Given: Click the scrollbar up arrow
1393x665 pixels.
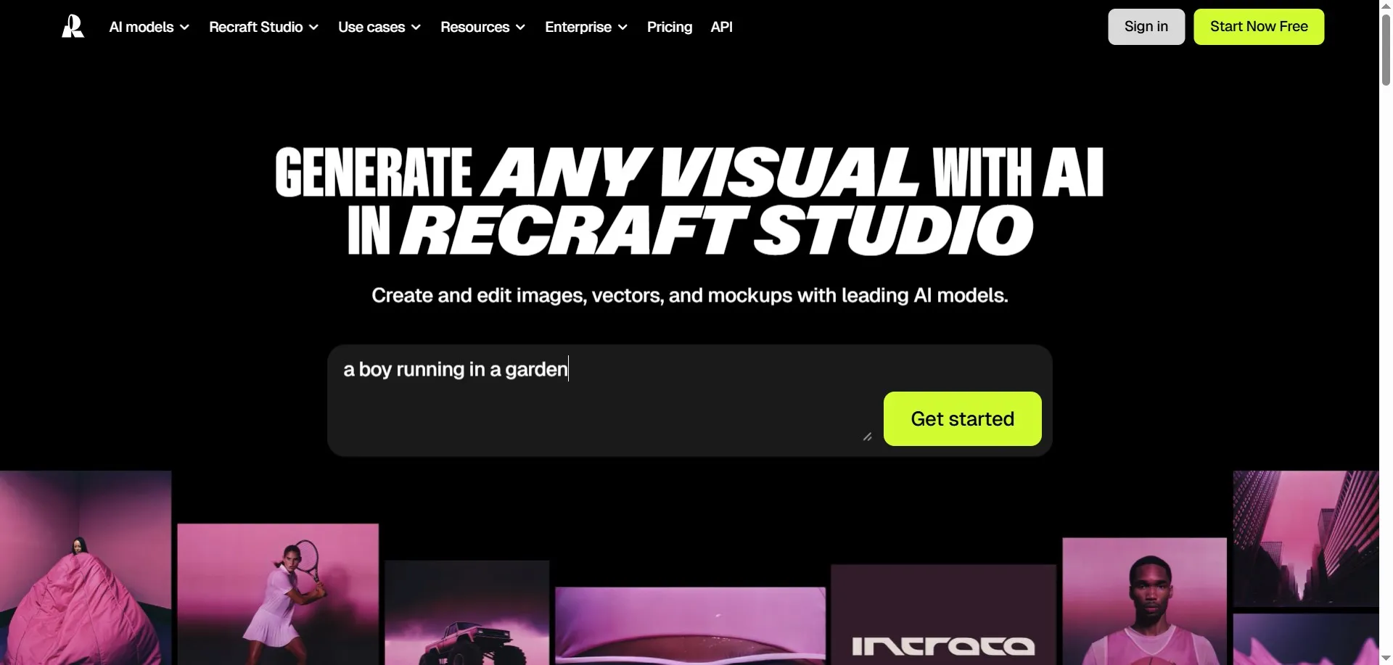Looking at the screenshot, I should 1385,7.
